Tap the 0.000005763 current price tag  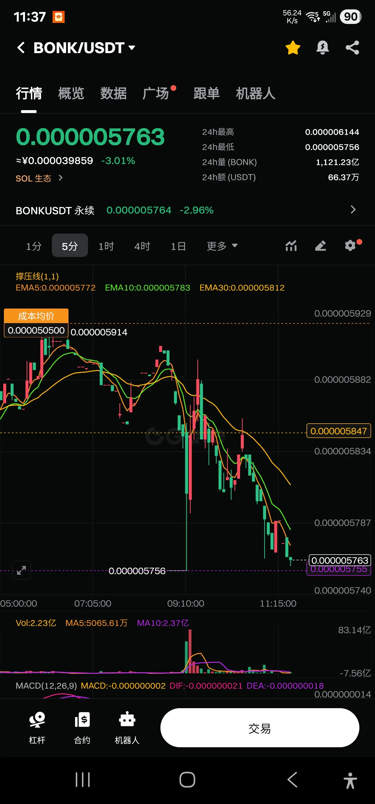[340, 560]
